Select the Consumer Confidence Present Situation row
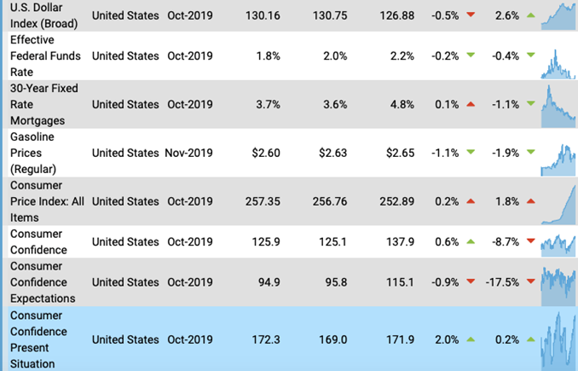Screen dimensions: 578x371 click(290, 339)
